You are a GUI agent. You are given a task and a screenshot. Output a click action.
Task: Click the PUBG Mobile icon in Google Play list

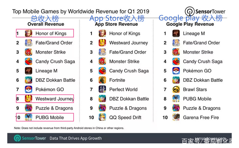pyautogui.click(x=176, y=99)
